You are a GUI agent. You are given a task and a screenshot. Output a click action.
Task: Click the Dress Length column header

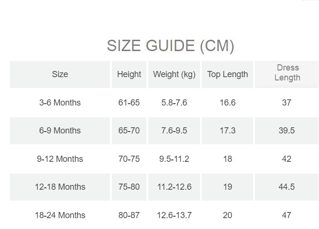tap(287, 74)
